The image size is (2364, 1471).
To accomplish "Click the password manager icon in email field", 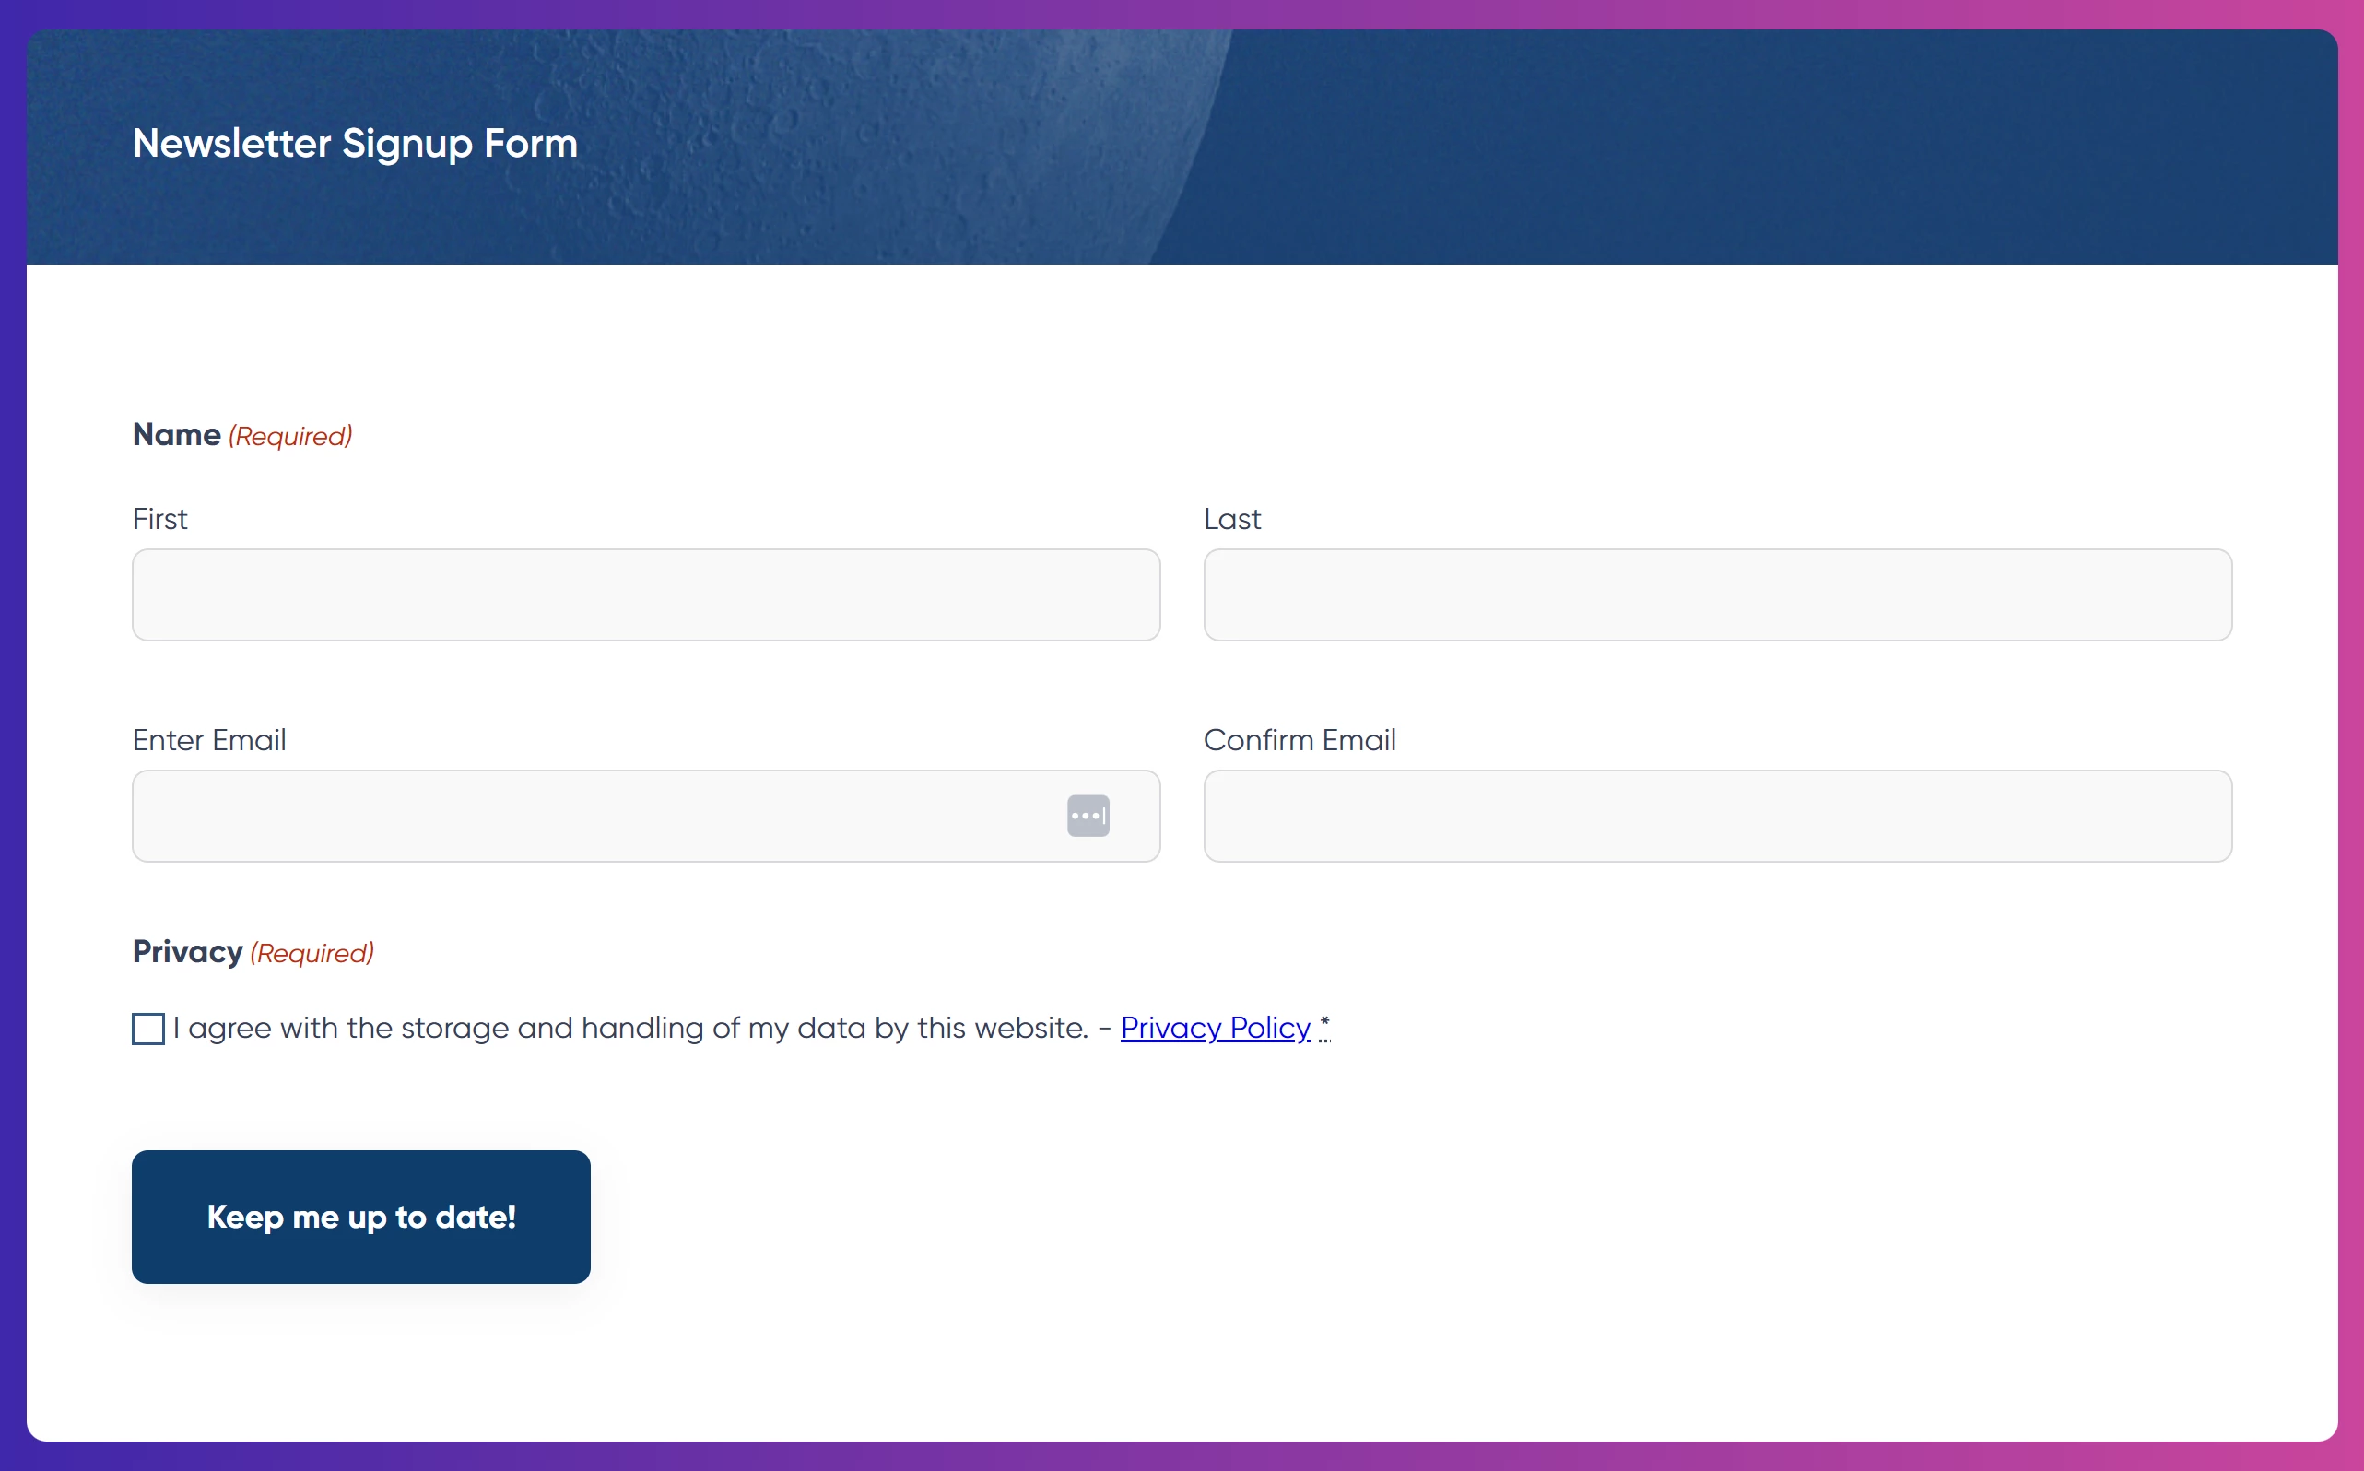I will pos(1088,816).
